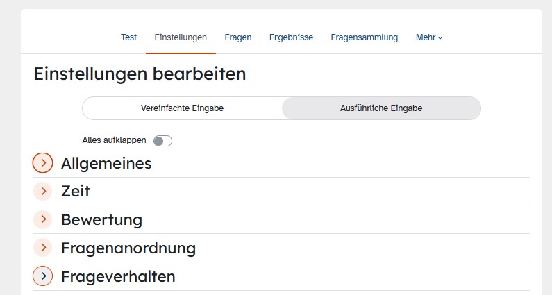Image resolution: width=552 pixels, height=295 pixels.
Task: Open the Ergebnisse tab
Action: tap(291, 37)
